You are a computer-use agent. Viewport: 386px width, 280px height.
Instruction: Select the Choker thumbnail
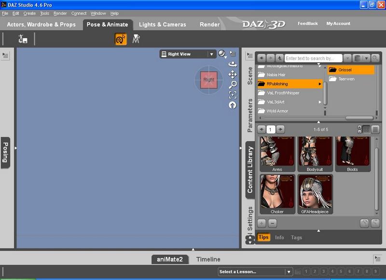coord(277,194)
